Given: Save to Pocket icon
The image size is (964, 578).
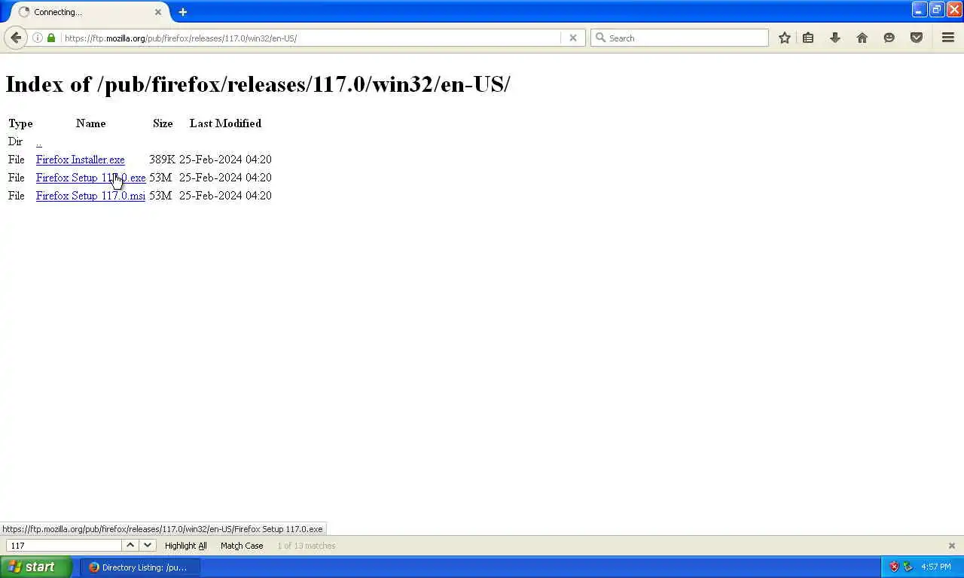Looking at the screenshot, I should coord(917,38).
